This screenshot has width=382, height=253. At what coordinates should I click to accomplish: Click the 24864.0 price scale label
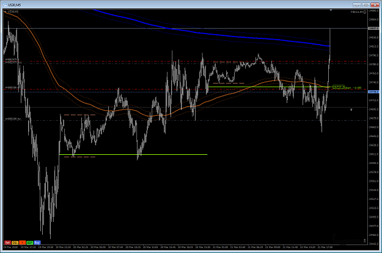pos(373,20)
